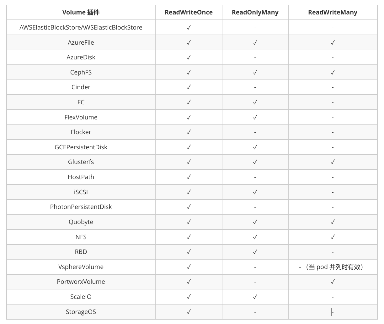Click the Volume 插件 column header
The height and width of the screenshot is (324, 384).
(x=81, y=13)
